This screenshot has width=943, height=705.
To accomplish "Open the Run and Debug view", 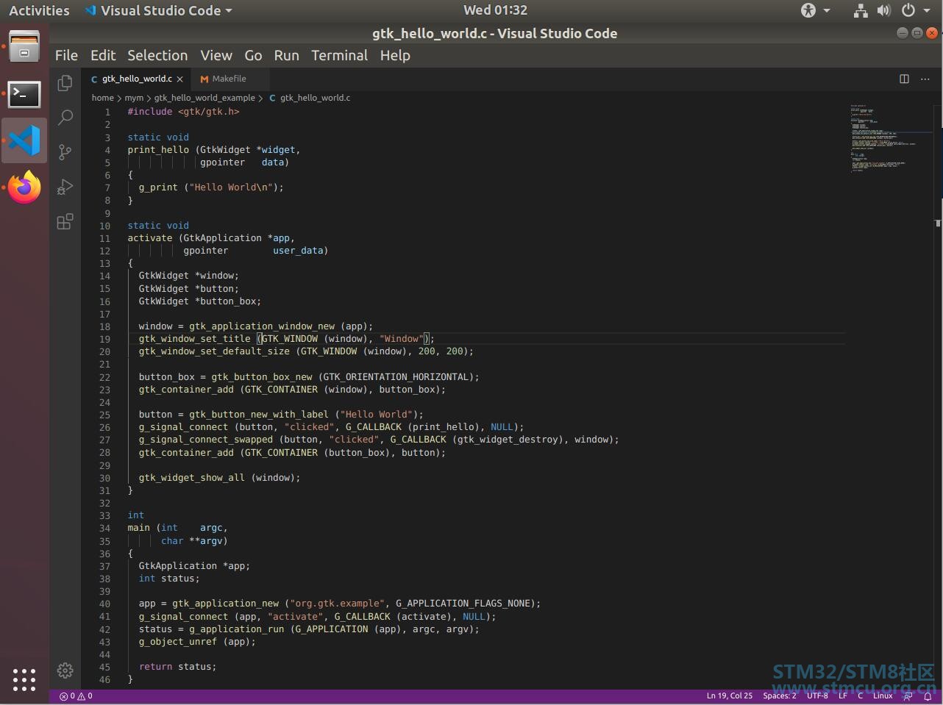I will (x=65, y=187).
